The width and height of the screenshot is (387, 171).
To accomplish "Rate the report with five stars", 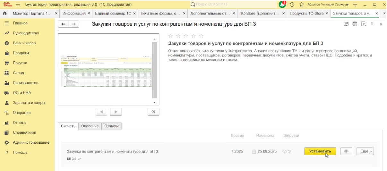I will (x=201, y=36).
